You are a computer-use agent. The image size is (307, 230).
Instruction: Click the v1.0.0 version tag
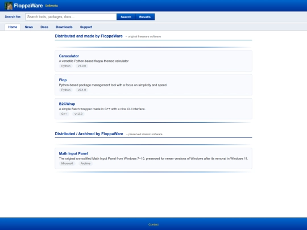click(82, 66)
